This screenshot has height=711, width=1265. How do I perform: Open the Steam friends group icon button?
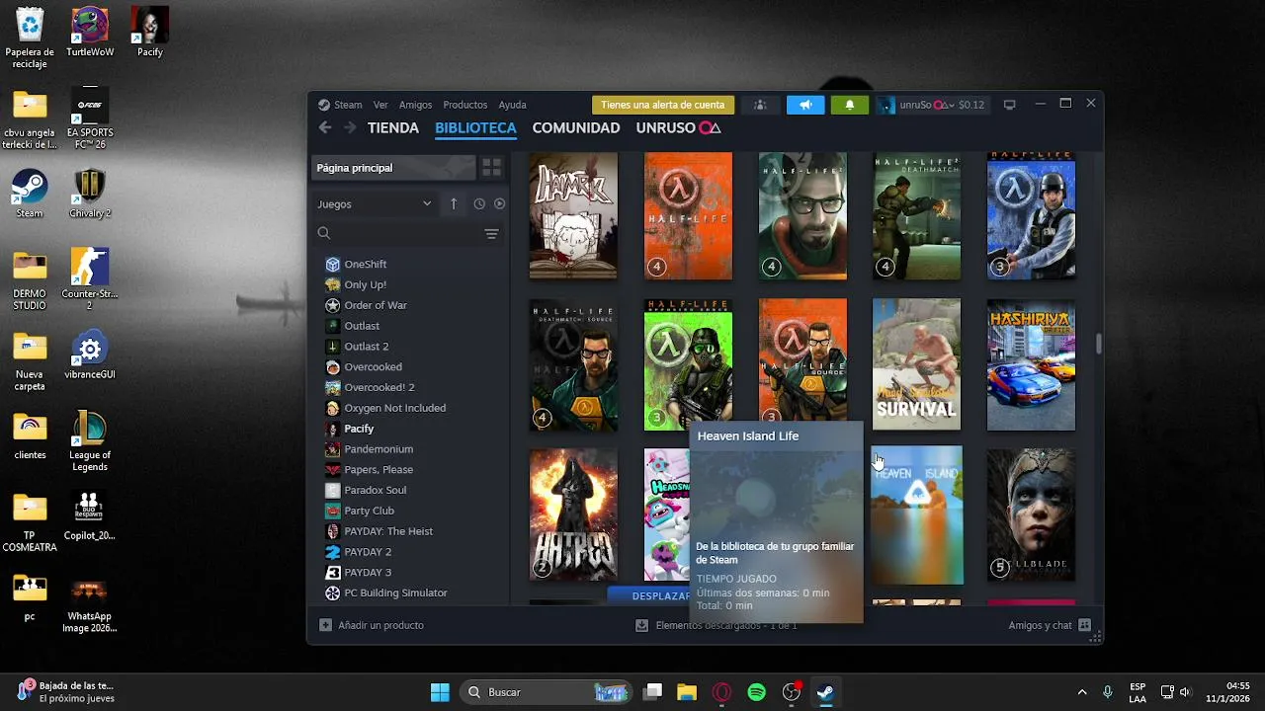(x=760, y=105)
